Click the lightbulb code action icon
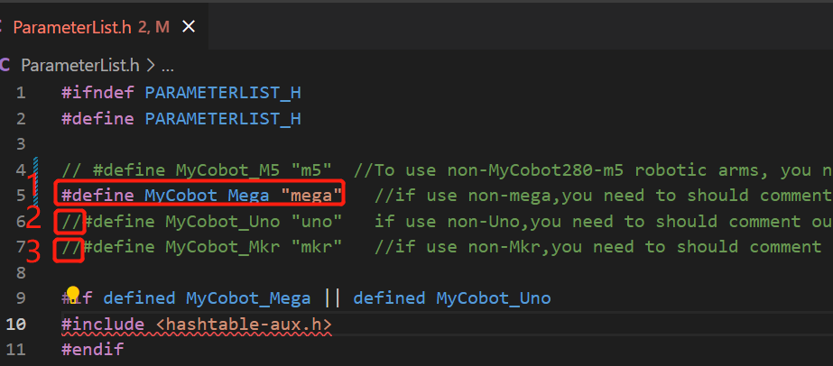This screenshot has height=366, width=833. coord(74,294)
